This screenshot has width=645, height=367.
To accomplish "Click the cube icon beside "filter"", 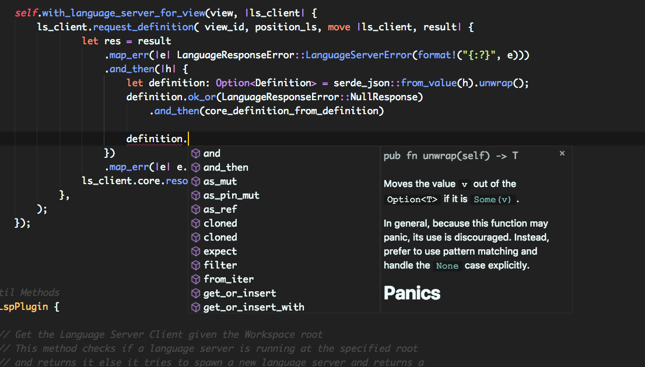I will pyautogui.click(x=195, y=265).
